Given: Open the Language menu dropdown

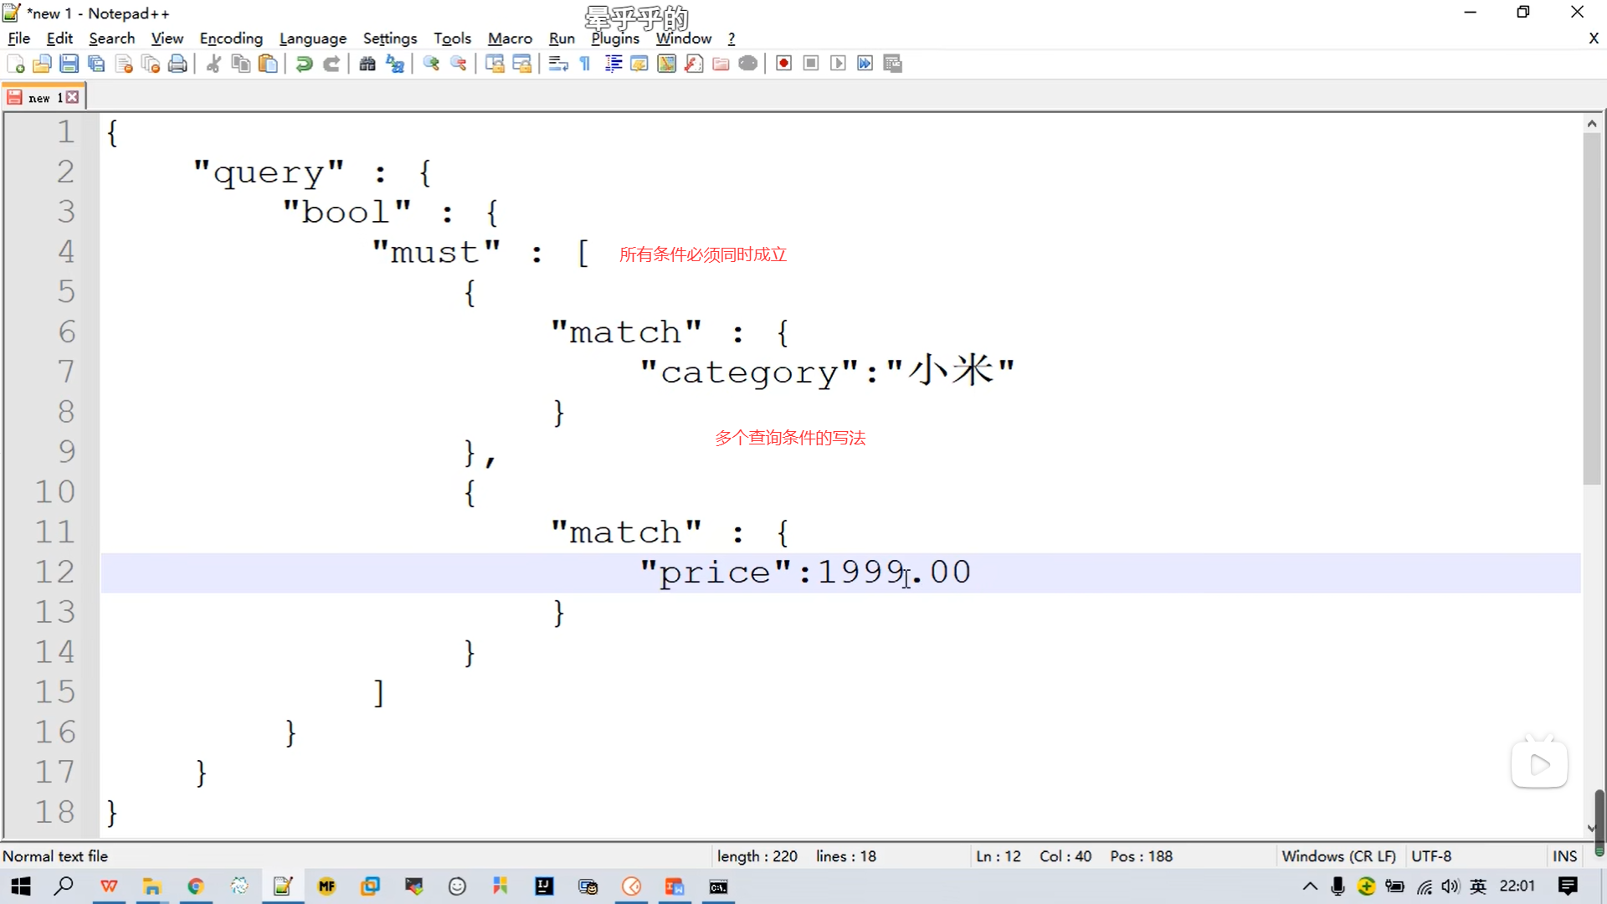Looking at the screenshot, I should point(312,39).
